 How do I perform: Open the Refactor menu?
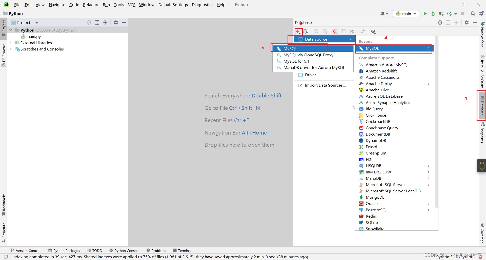point(91,5)
